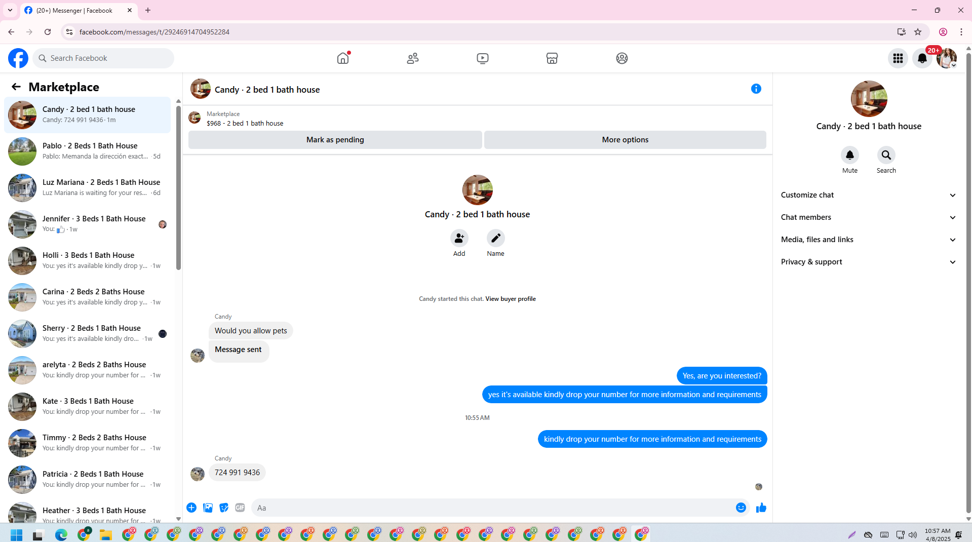This screenshot has width=972, height=542.
Task: Open the emoji picker
Action: [741, 508]
